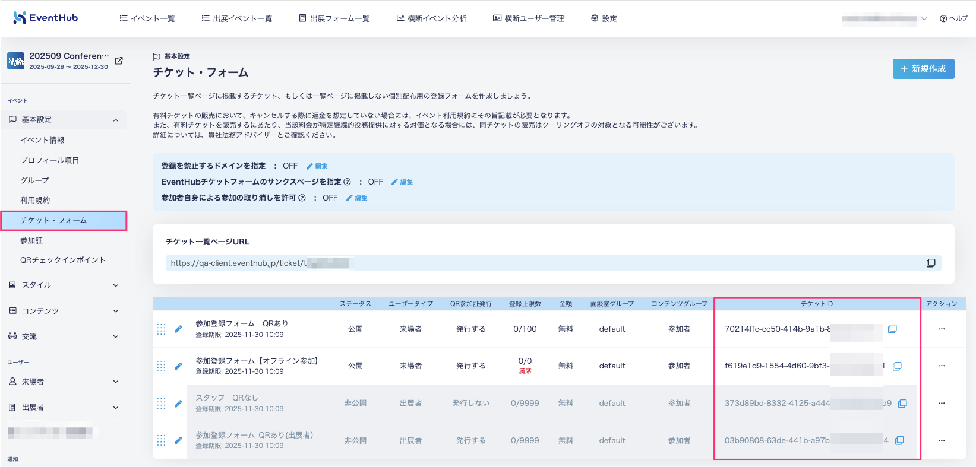
Task: Open 横断イベント分析 in top navigation
Action: (431, 18)
